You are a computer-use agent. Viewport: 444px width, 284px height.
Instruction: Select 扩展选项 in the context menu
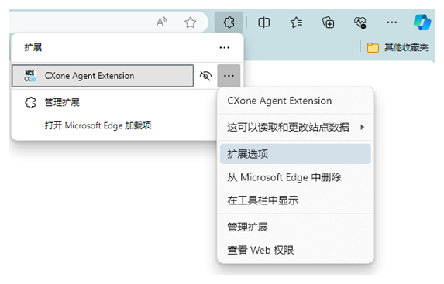click(x=295, y=154)
